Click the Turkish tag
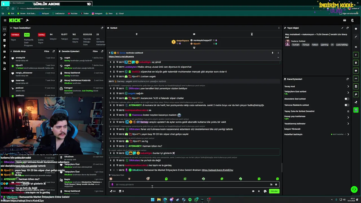 296,45
